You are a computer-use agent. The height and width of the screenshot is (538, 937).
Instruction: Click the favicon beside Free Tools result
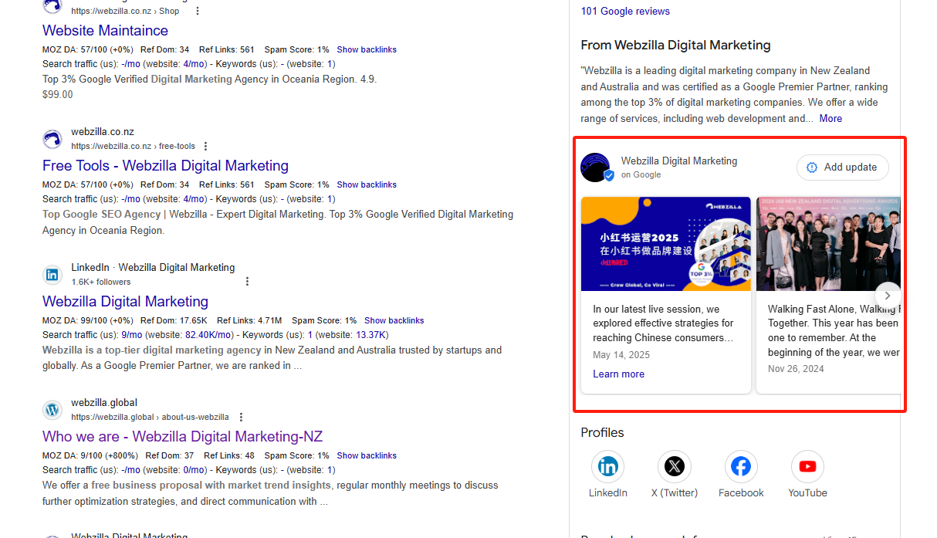click(x=52, y=140)
